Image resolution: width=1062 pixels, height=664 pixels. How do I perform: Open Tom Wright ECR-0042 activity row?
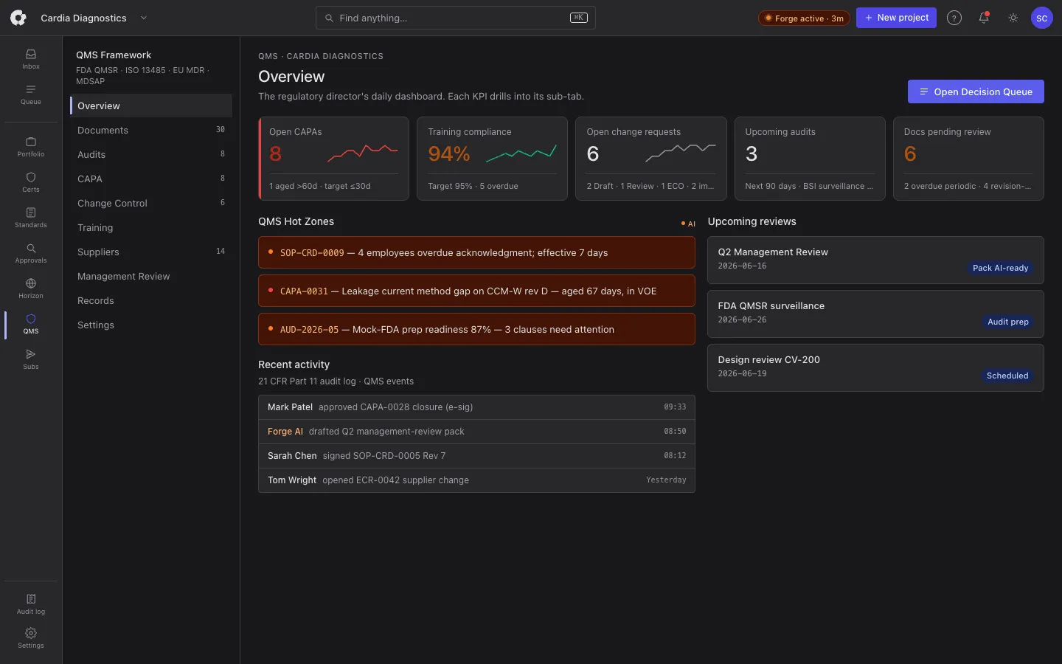(x=476, y=480)
